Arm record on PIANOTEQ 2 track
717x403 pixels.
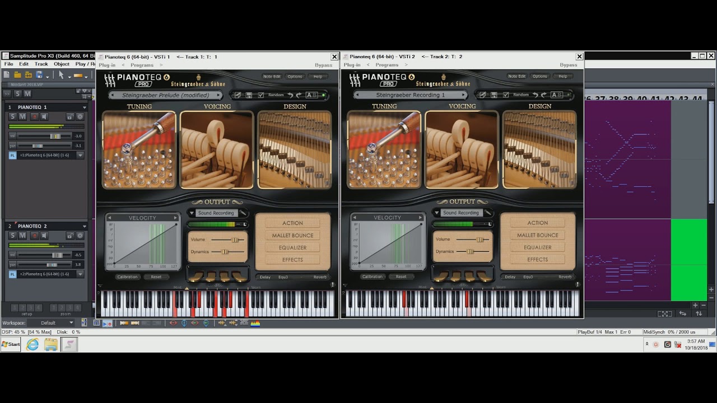(x=34, y=236)
